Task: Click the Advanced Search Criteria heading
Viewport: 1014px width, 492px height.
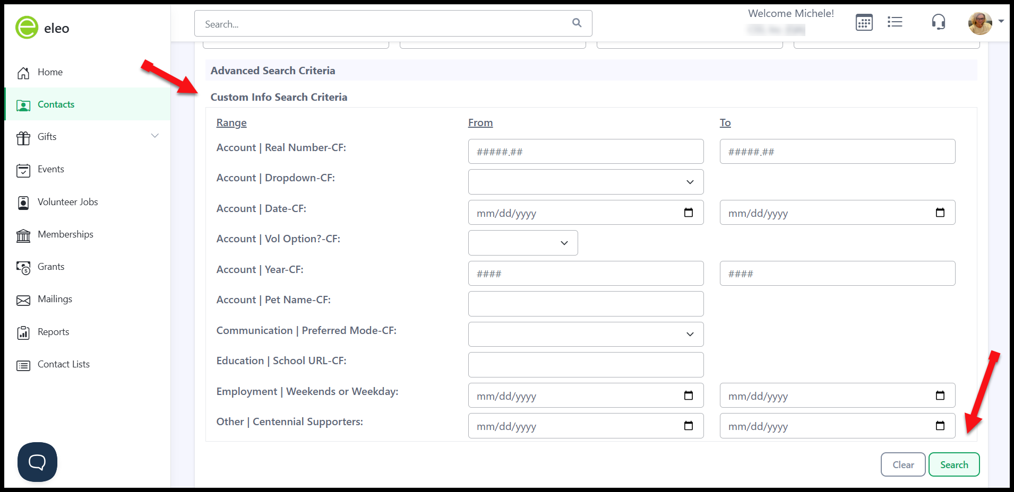Action: click(x=273, y=71)
